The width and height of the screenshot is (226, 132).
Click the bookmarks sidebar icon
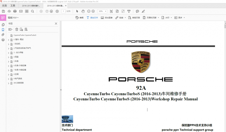[x=3, y=30]
